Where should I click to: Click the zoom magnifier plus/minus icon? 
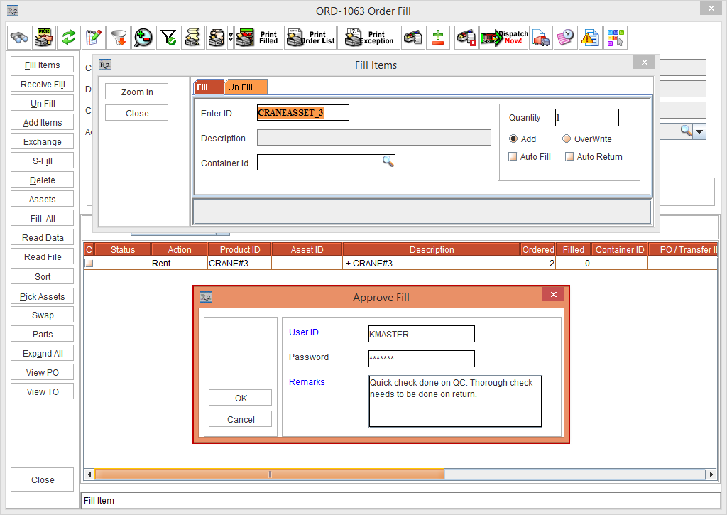tap(143, 38)
